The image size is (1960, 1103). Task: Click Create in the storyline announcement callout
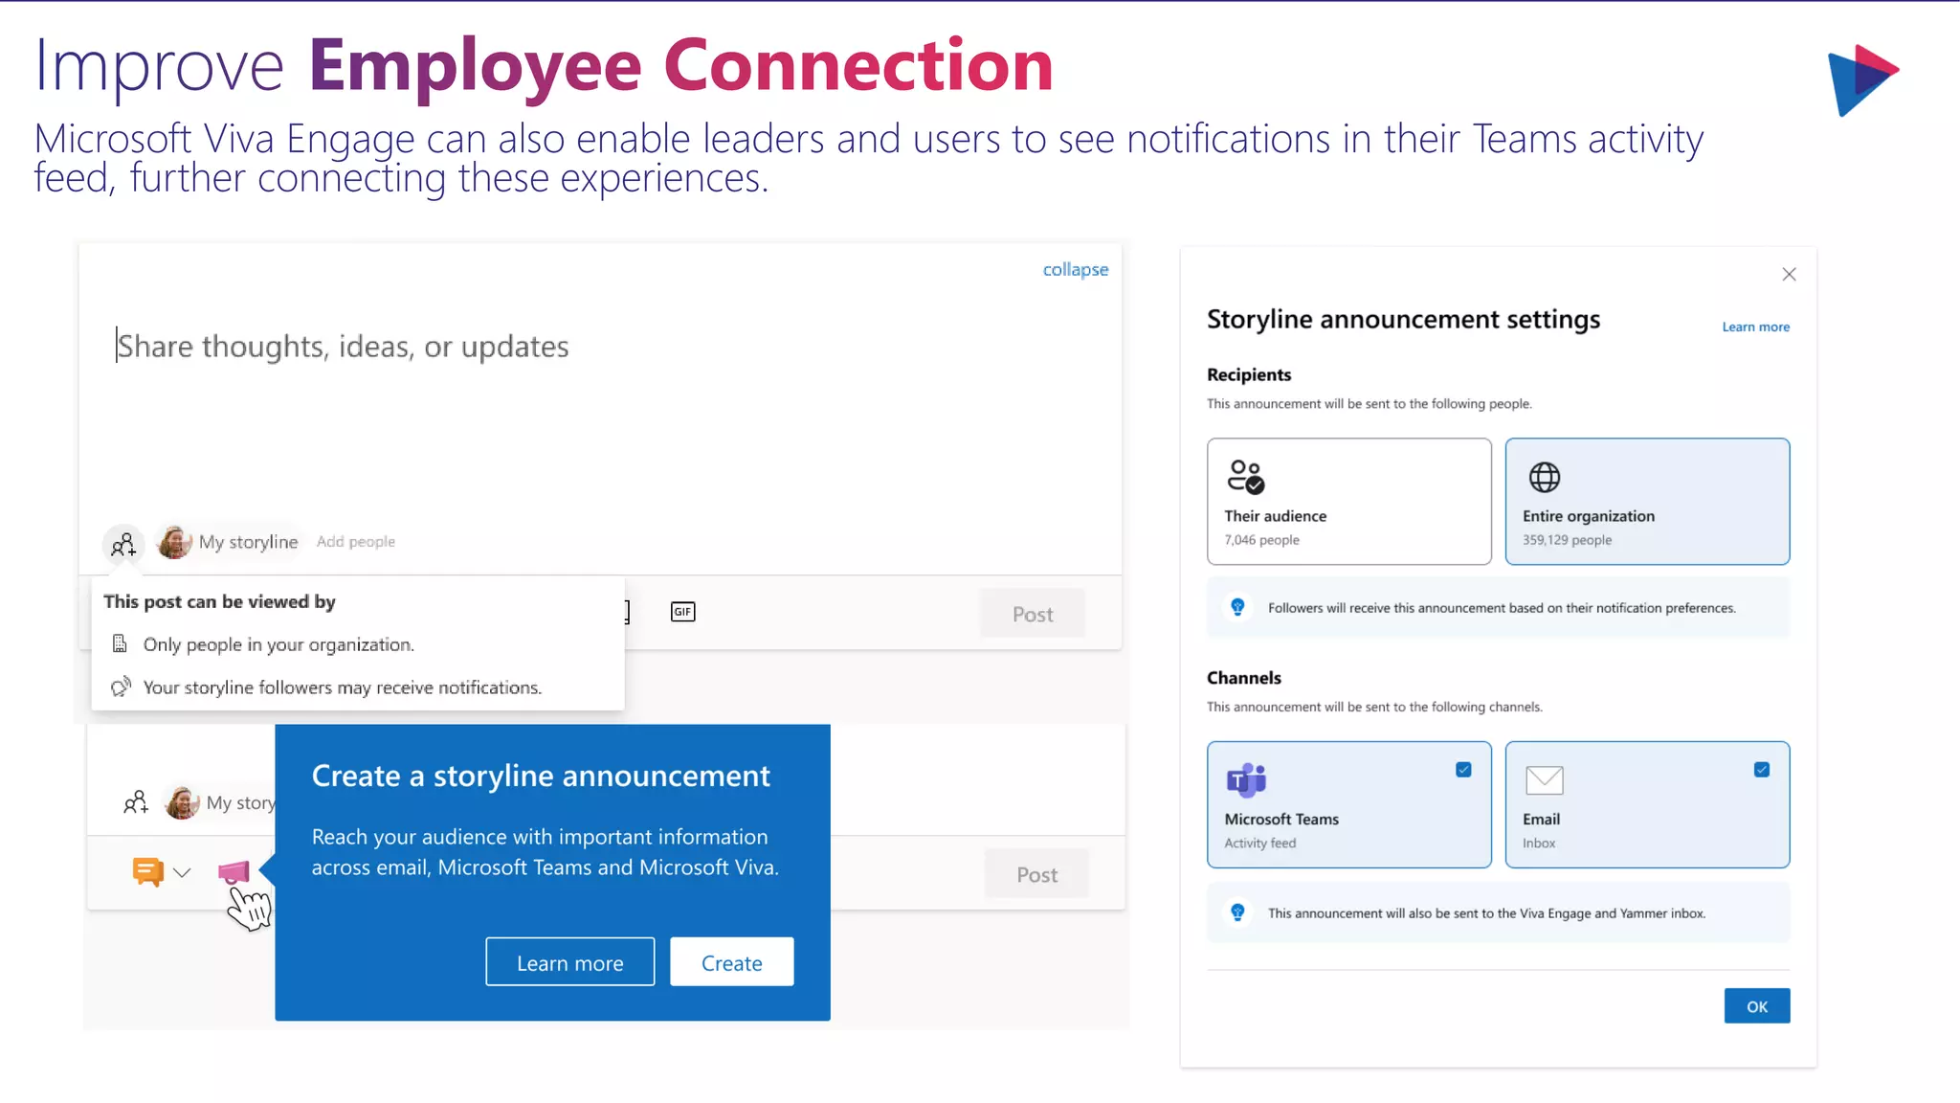(x=732, y=962)
